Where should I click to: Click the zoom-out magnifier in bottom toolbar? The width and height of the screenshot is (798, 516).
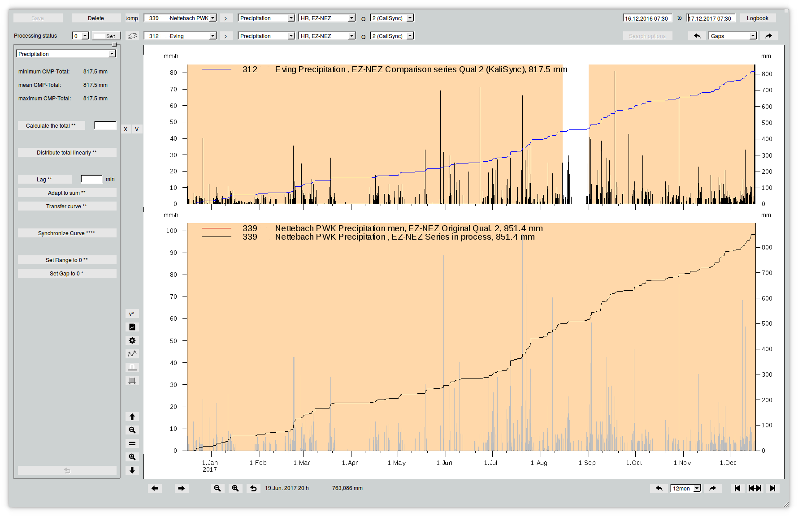pyautogui.click(x=217, y=488)
